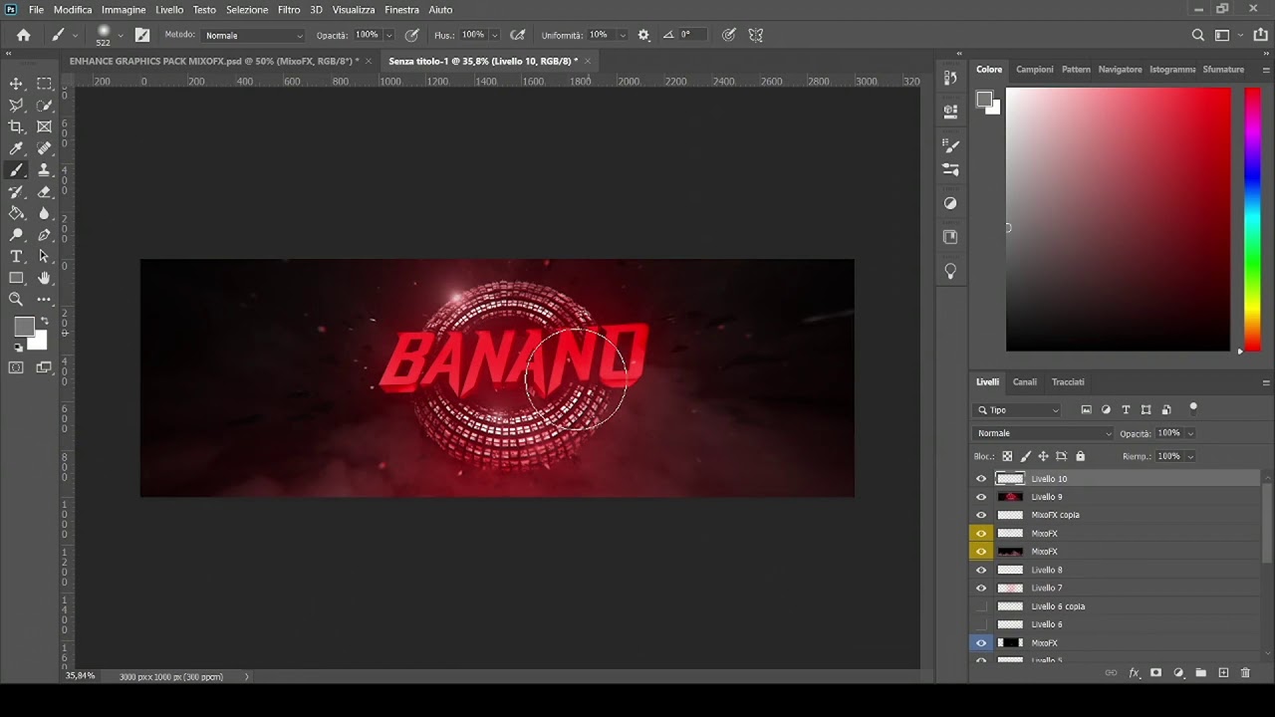Select the Clone Stamp tool

click(44, 170)
